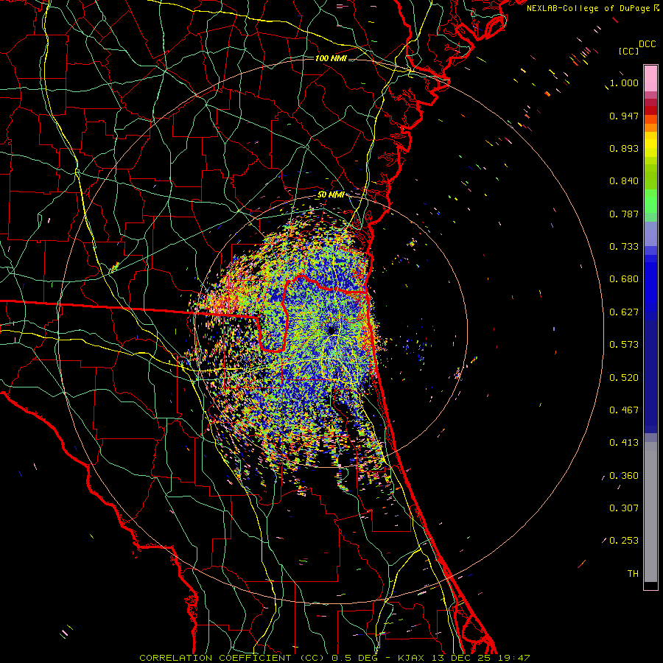Click the 0.893 value on color scale
Image resolution: width=663 pixels, height=663 pixels.
coord(624,148)
